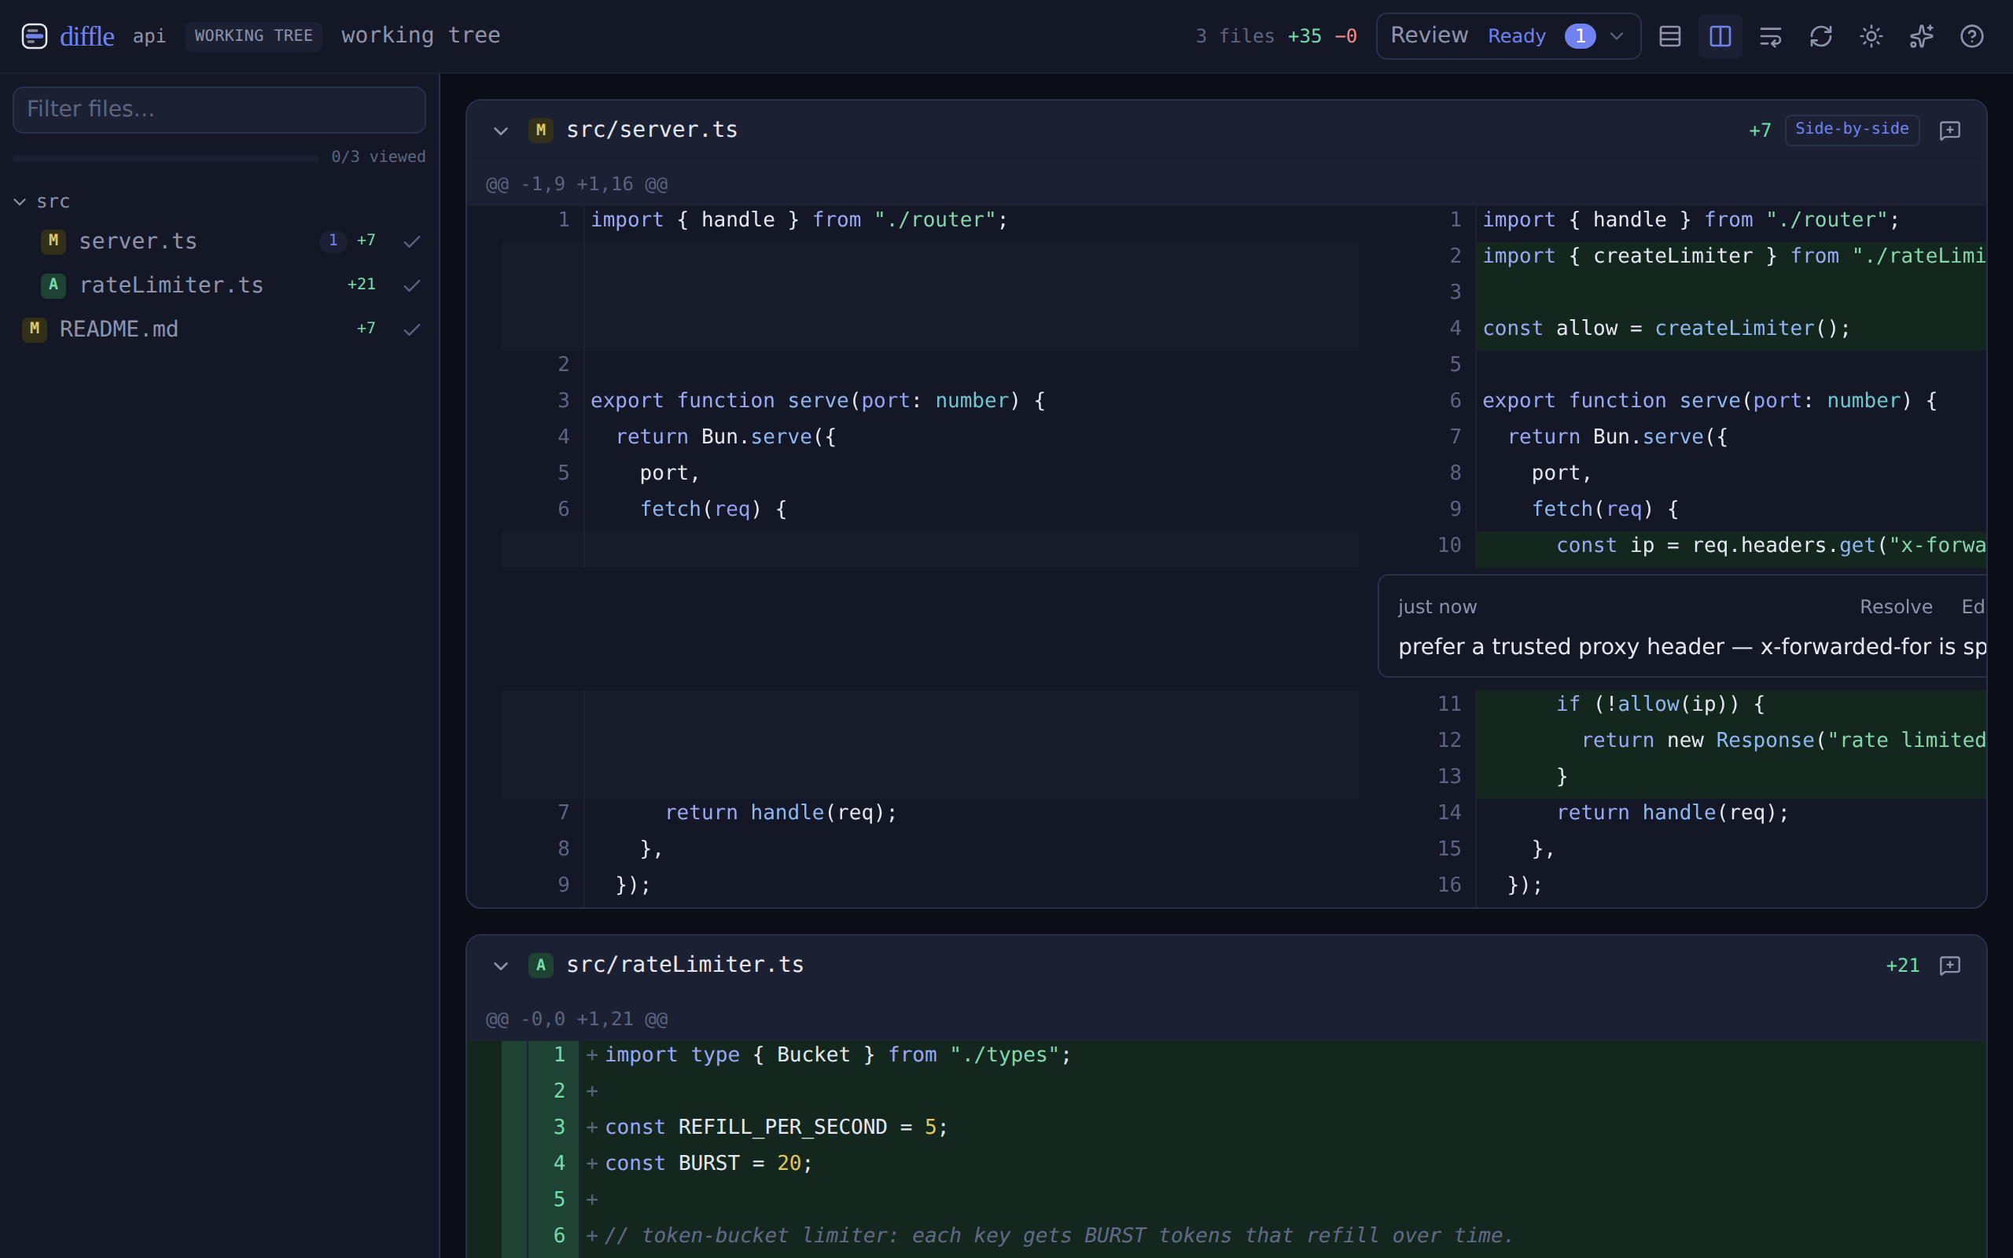This screenshot has height=1258, width=2013.
Task: Click new line number 10 in server.ts
Action: 1448,546
